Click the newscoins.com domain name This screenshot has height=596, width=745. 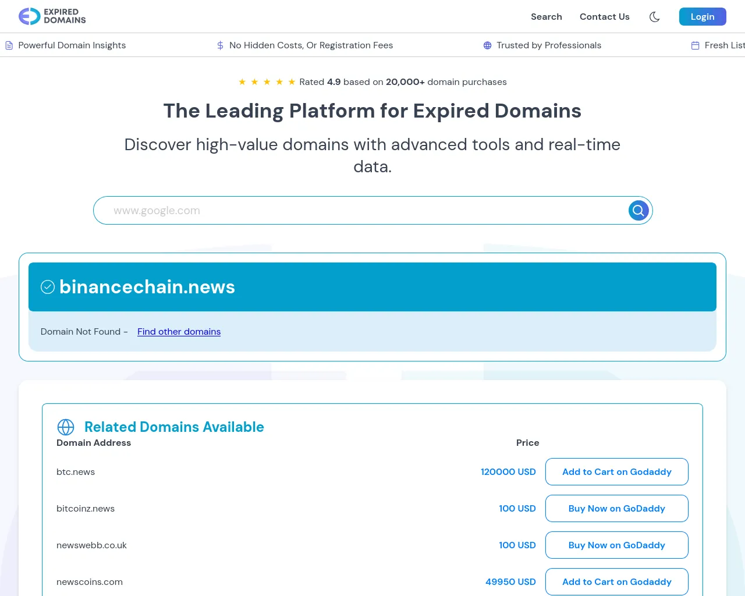point(90,582)
